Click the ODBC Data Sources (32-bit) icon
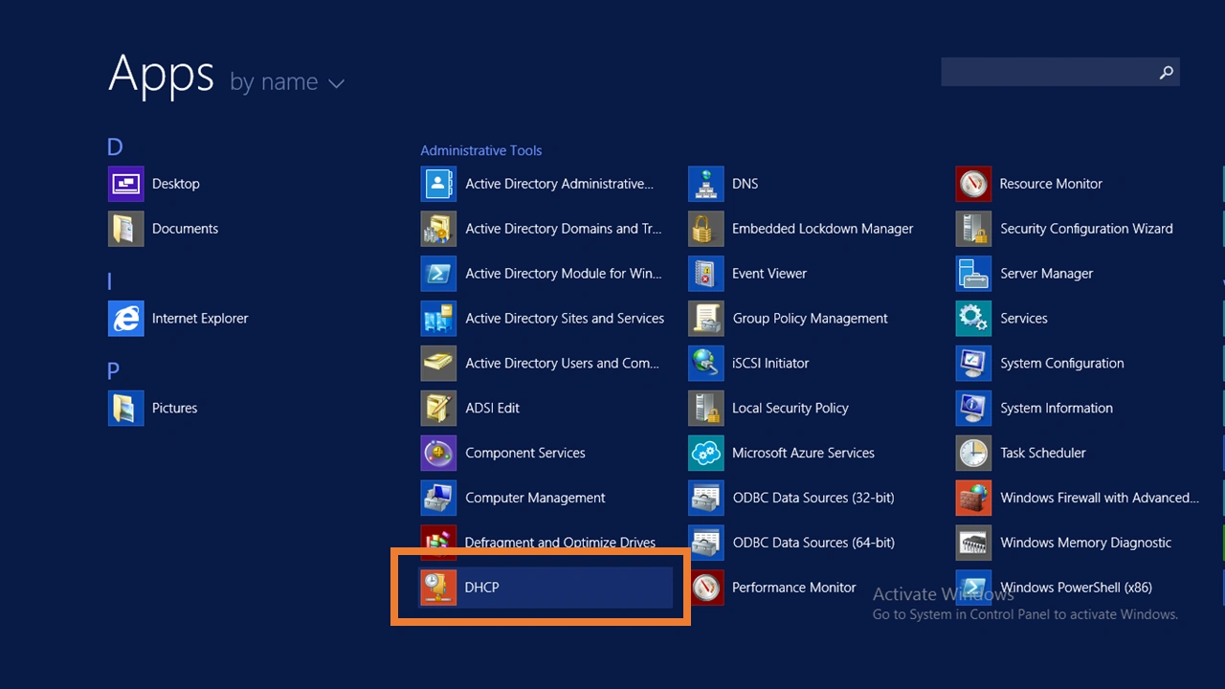 tap(706, 498)
